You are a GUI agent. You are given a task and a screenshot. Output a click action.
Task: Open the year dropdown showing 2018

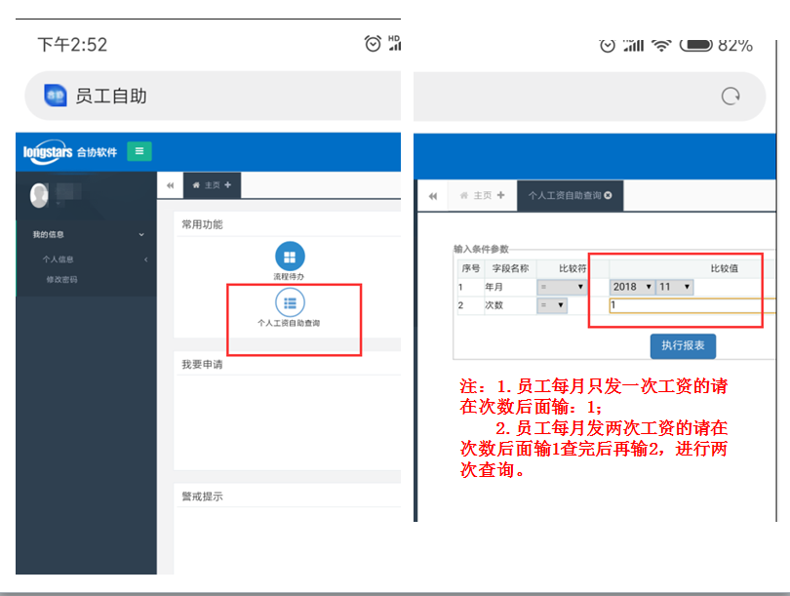click(x=632, y=287)
